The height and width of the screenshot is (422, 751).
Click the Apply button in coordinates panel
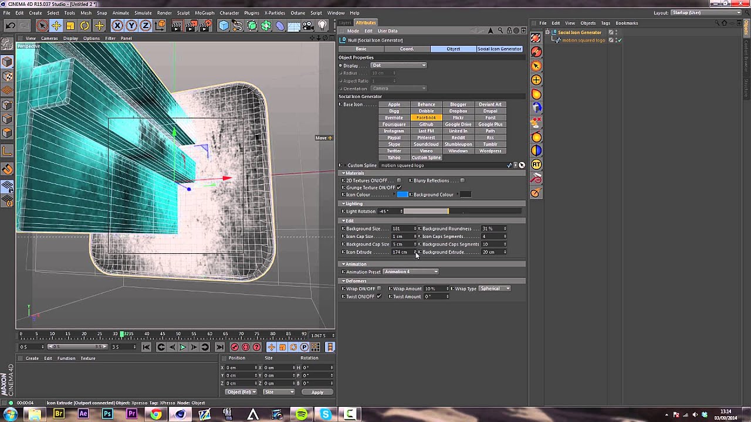pos(317,392)
